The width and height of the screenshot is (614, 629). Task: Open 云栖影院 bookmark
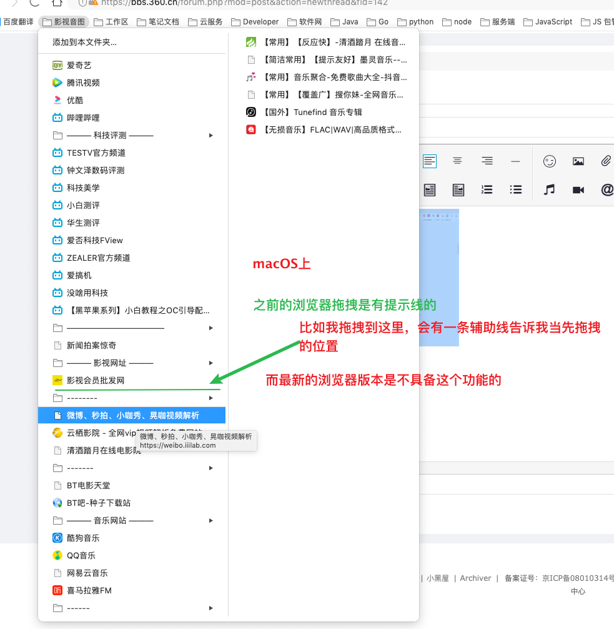click(x=132, y=433)
